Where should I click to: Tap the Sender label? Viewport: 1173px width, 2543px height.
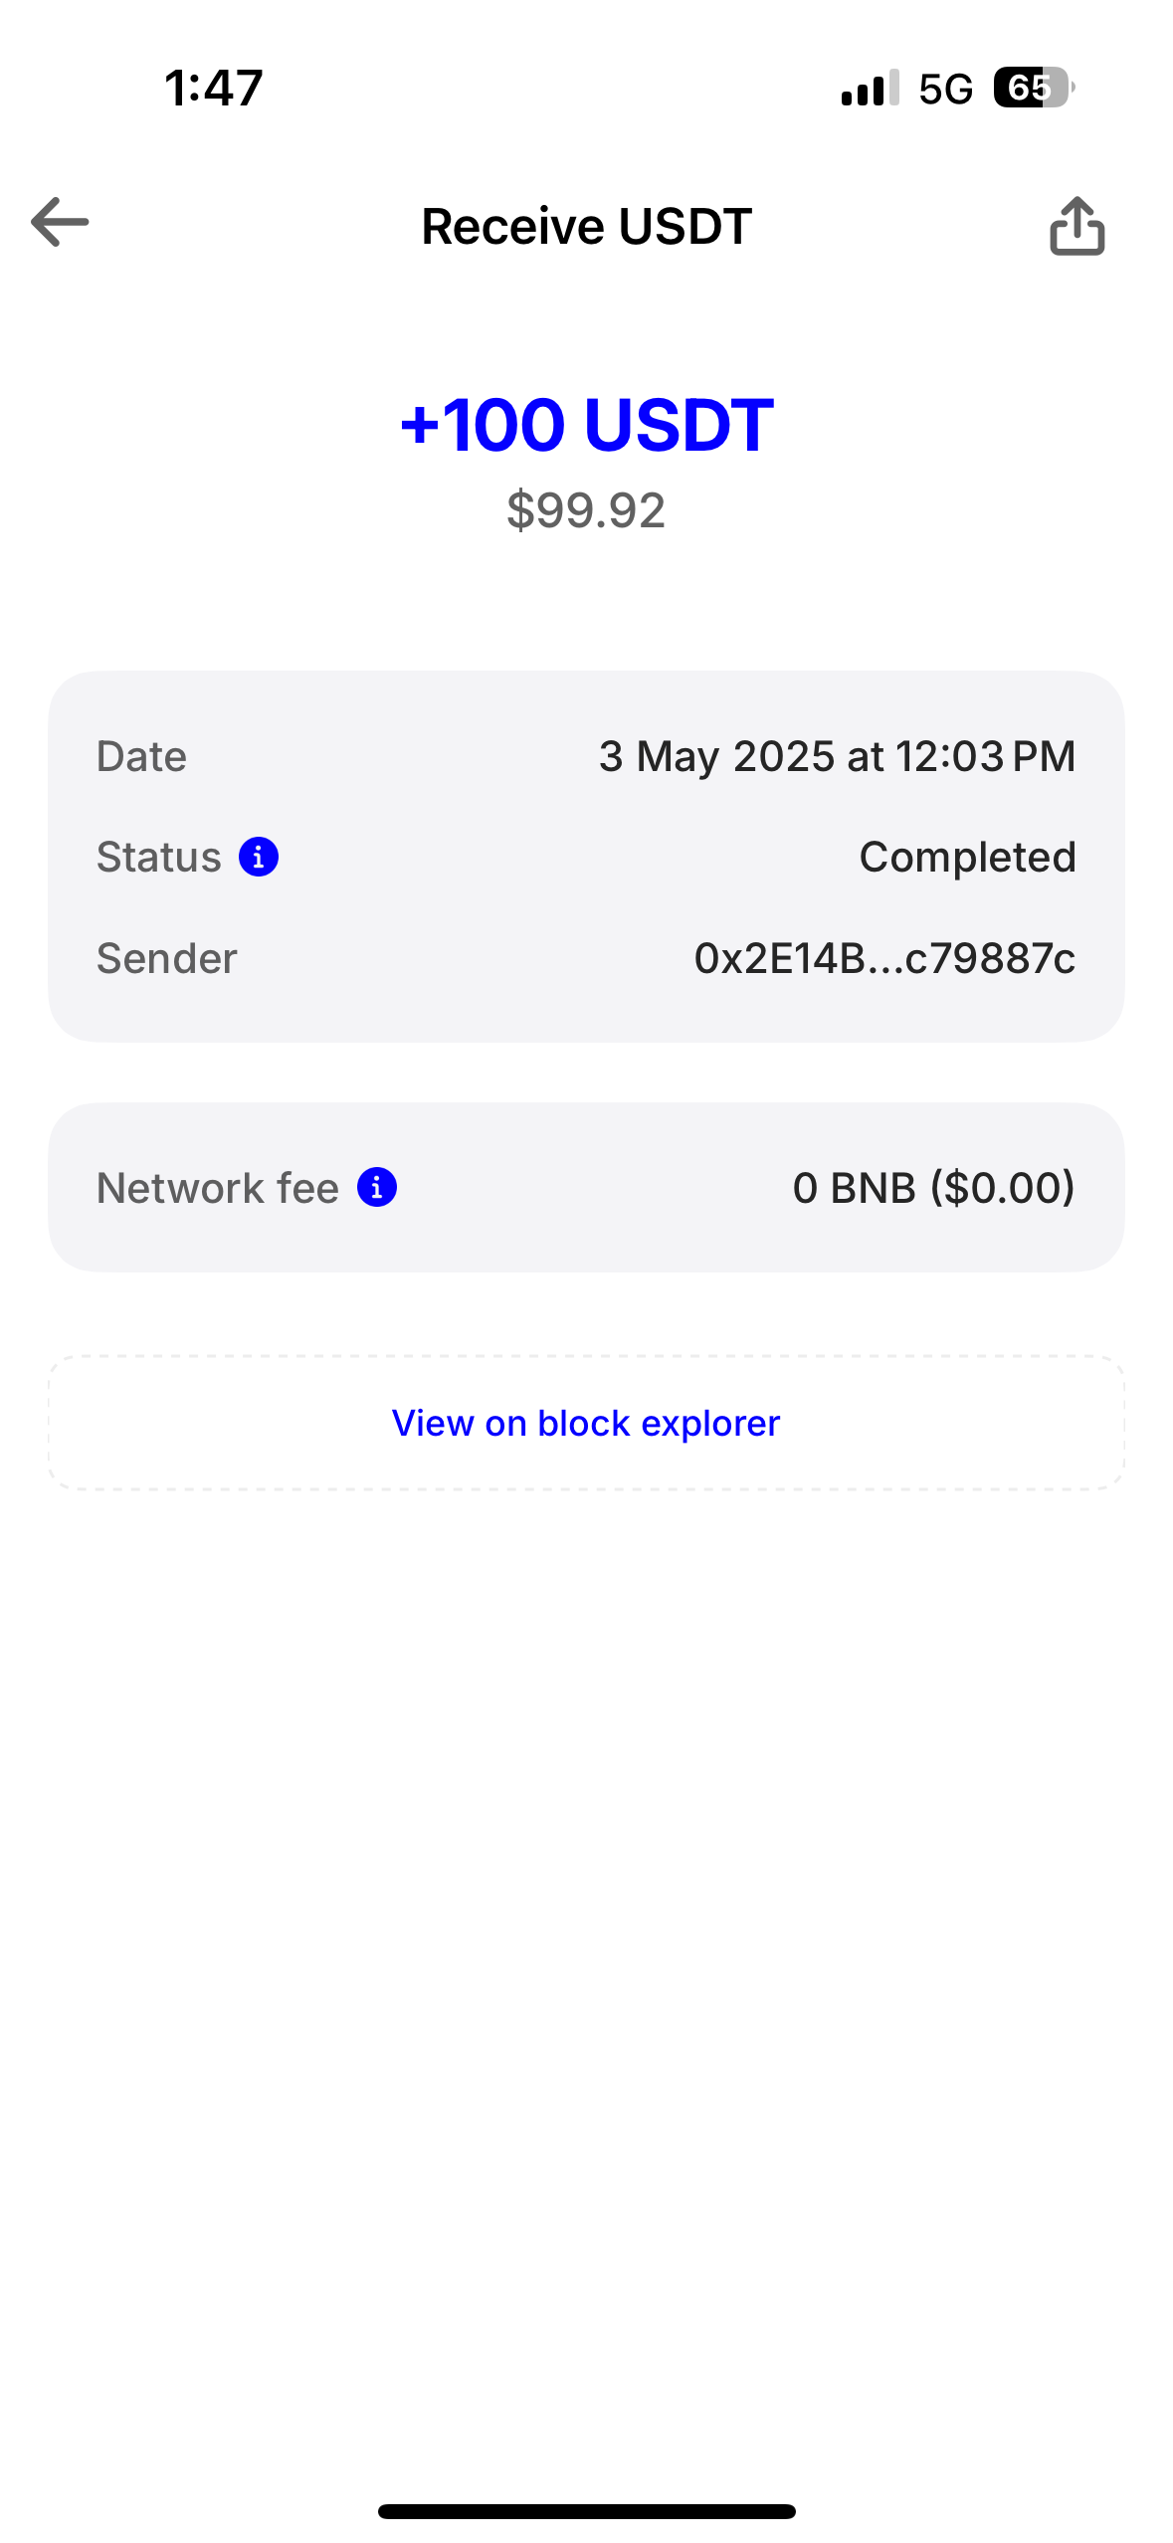click(167, 958)
